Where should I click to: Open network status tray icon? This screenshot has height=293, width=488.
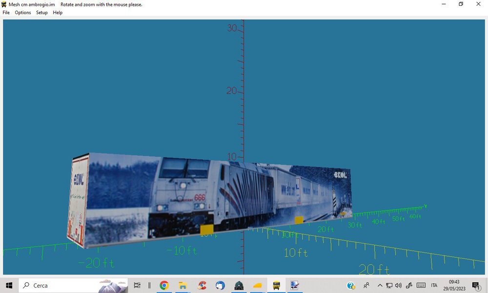coord(389,285)
